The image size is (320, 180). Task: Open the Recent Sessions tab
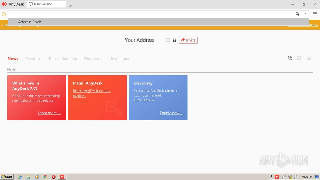coord(63,58)
